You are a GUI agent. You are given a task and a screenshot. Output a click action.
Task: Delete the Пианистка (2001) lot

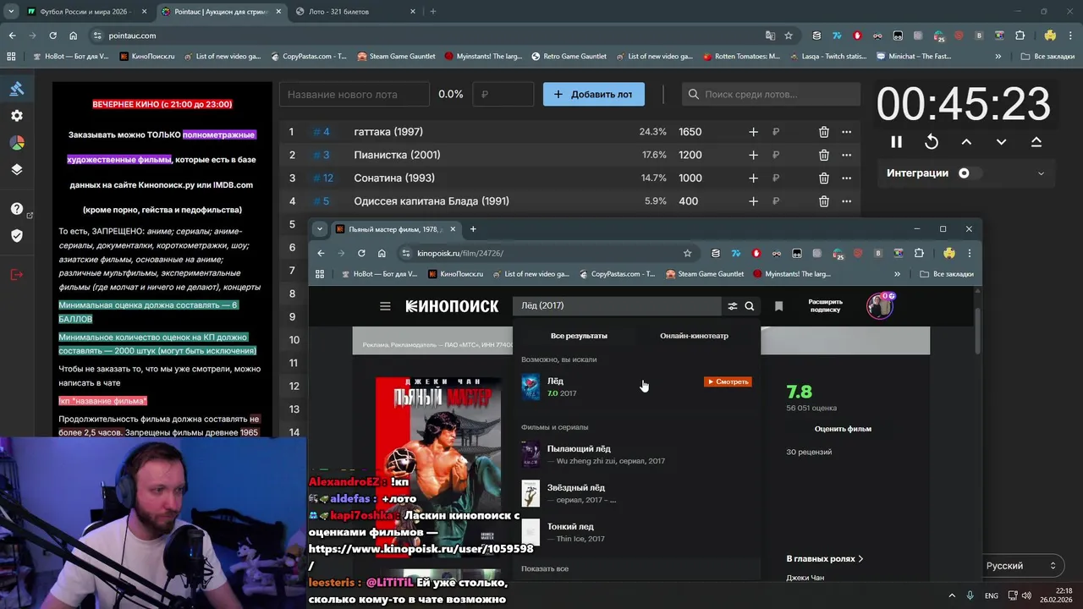pyautogui.click(x=823, y=155)
